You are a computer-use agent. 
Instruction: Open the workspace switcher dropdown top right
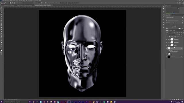pyautogui.click(x=180, y=3)
